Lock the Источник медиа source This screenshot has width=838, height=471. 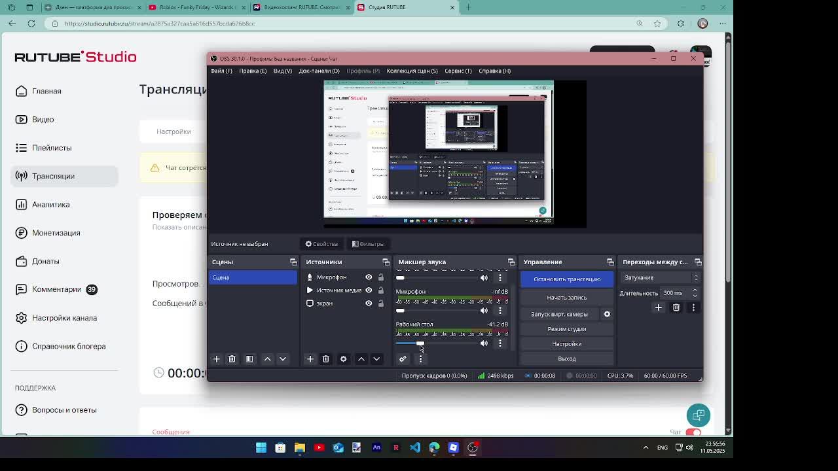[x=380, y=290]
